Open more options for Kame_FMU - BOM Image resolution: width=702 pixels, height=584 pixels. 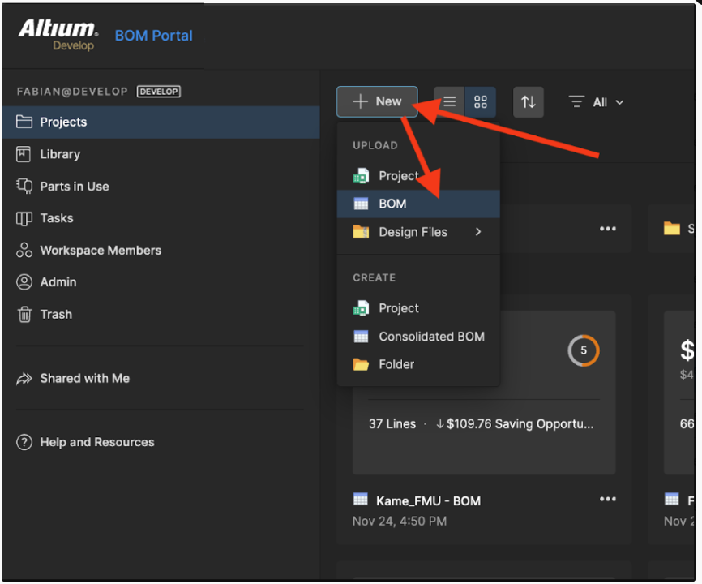point(607,499)
